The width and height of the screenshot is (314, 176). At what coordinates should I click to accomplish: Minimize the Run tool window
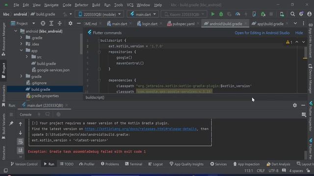(x=303, y=105)
